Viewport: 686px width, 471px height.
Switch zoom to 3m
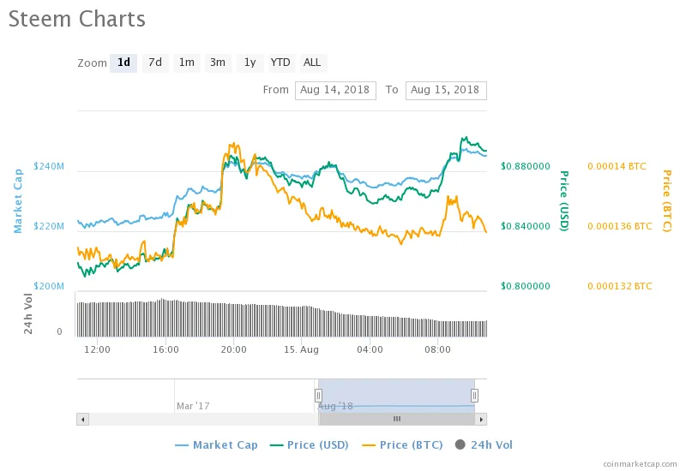point(218,63)
